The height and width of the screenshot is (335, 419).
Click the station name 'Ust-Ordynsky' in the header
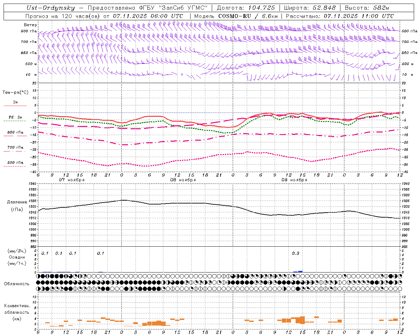coord(51,8)
